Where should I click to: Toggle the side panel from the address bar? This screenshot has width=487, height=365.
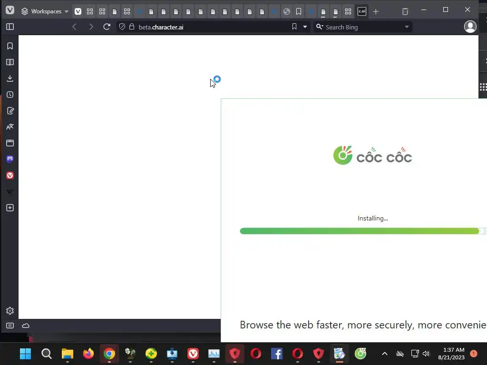(10, 27)
